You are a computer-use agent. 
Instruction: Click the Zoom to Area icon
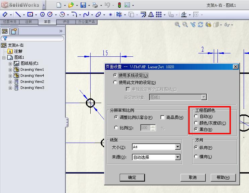pos(185,25)
